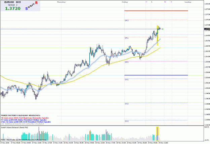This screenshot has width=210, height=144.
Task: Click the Buba President Weber Speaks headline
Action: tap(24, 120)
